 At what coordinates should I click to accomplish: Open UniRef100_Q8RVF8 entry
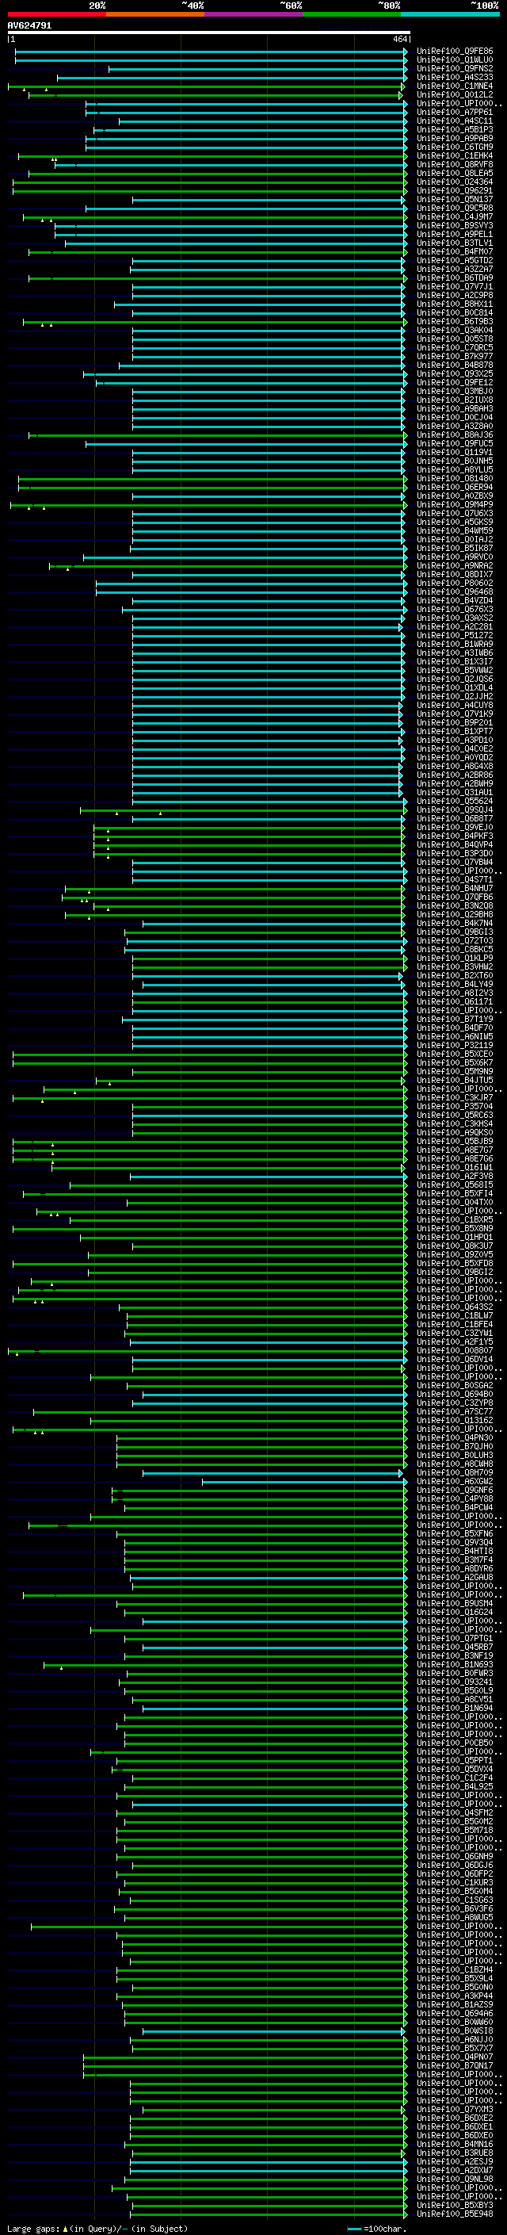click(x=454, y=164)
